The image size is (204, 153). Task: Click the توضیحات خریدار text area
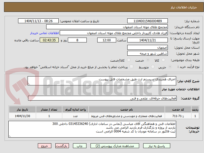click(92, 129)
